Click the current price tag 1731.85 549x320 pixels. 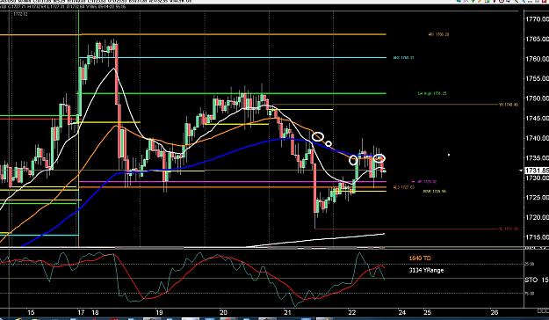tap(537, 171)
